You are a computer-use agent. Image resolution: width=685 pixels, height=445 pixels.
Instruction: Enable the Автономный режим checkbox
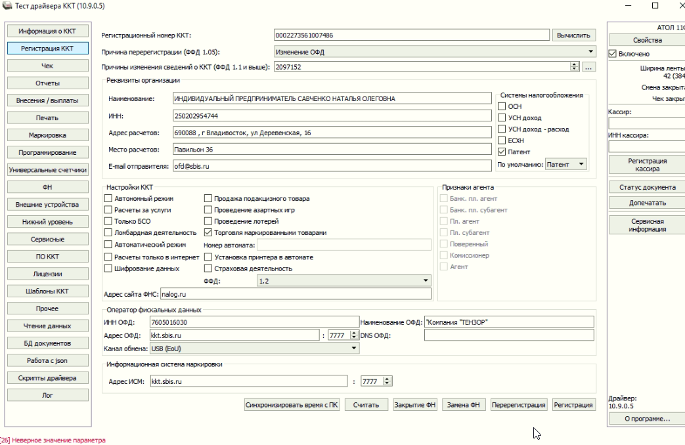[x=108, y=198]
